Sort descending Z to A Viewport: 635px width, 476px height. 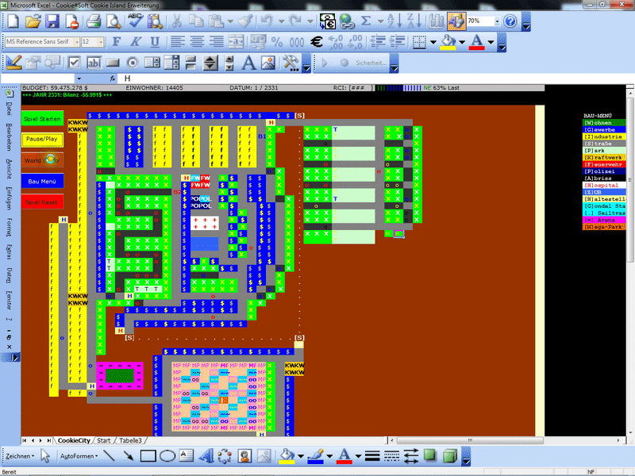click(413, 21)
